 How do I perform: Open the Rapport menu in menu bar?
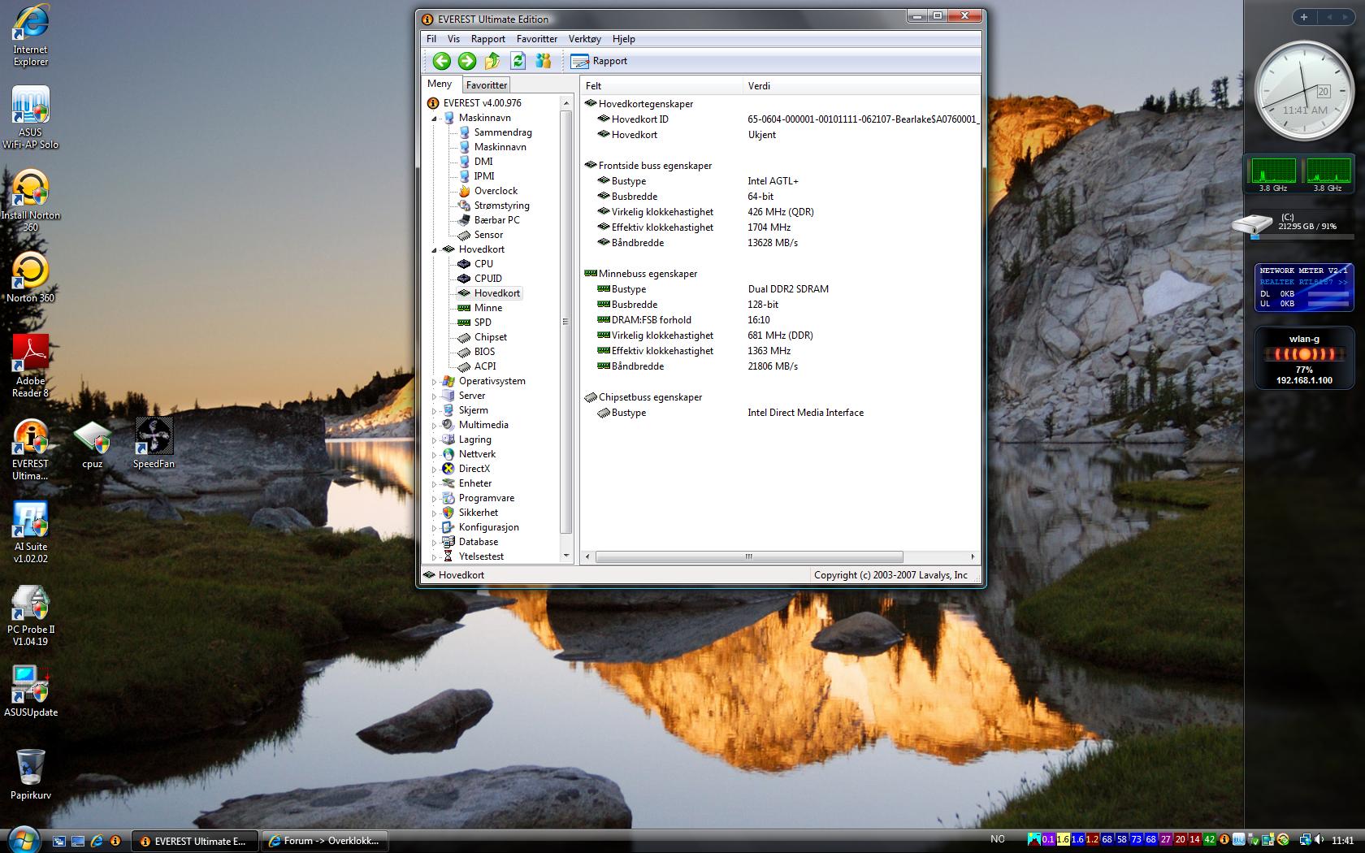point(488,39)
